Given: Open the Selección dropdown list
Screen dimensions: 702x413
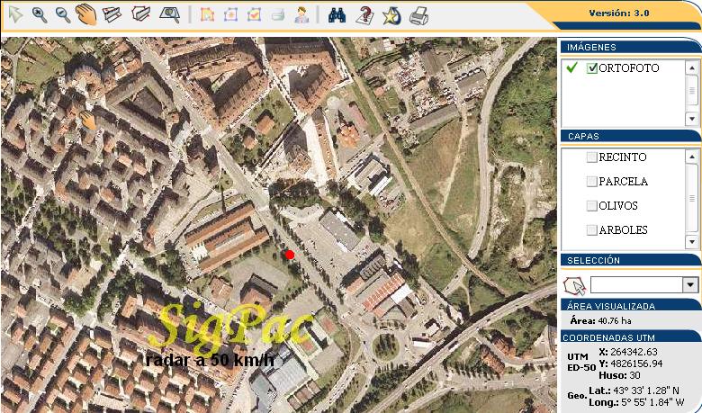Looking at the screenshot, I should coord(690,285).
